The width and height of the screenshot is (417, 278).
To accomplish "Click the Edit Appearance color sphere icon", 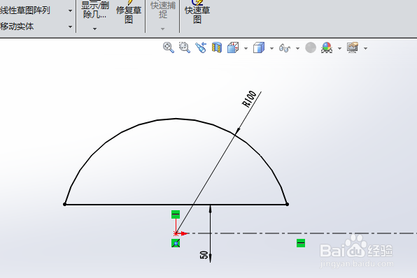I will tap(327, 47).
